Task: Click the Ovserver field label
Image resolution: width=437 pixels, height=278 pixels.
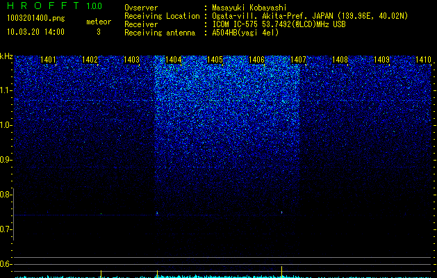Action: coord(141,8)
